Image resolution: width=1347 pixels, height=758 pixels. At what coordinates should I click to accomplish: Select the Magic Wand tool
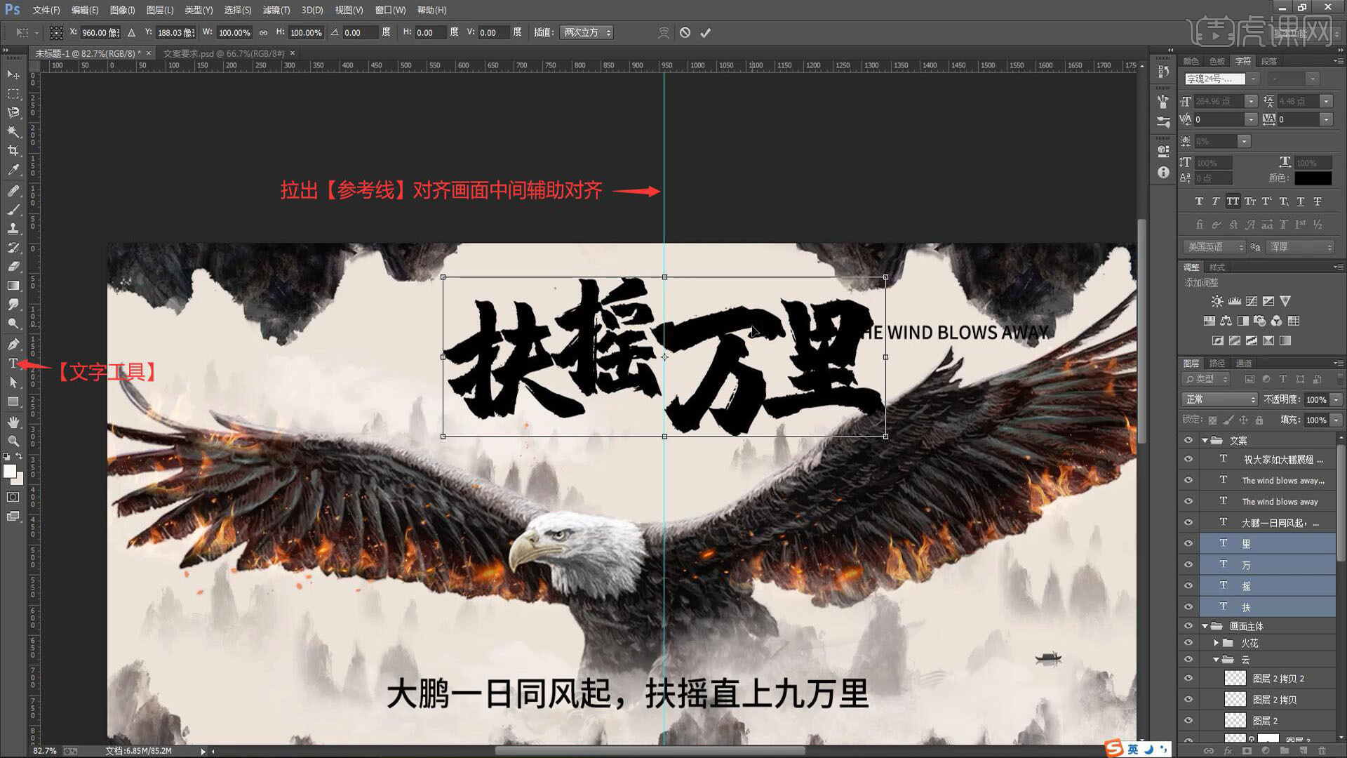coord(13,131)
